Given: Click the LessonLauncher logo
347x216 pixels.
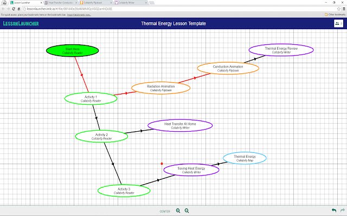Looking at the screenshot, I should (21, 23).
